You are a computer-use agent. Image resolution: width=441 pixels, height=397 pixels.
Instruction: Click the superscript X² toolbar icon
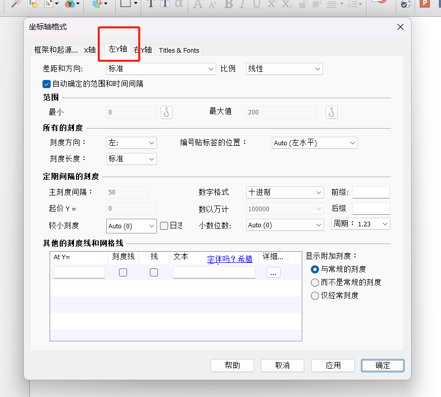(272, 4)
